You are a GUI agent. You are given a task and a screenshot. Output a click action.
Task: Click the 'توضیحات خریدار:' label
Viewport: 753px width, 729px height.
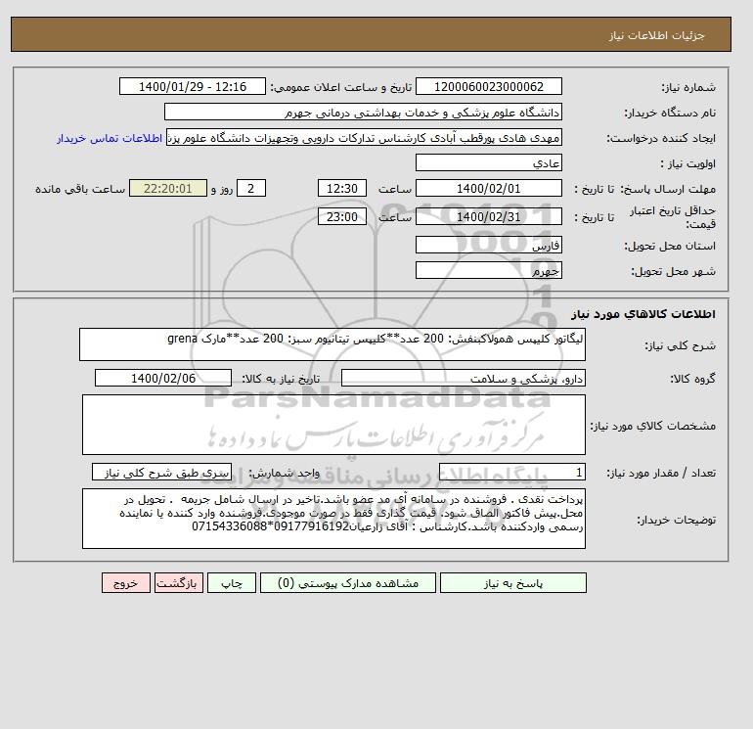click(676, 520)
